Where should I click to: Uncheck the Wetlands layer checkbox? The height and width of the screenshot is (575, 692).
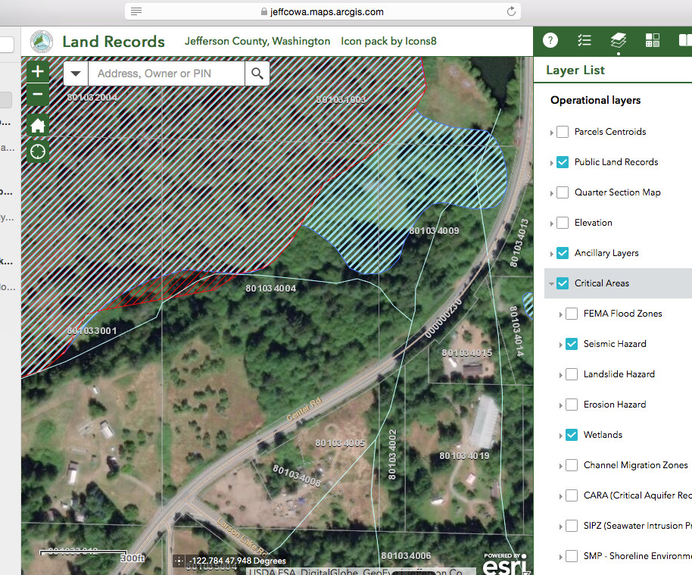pyautogui.click(x=572, y=435)
